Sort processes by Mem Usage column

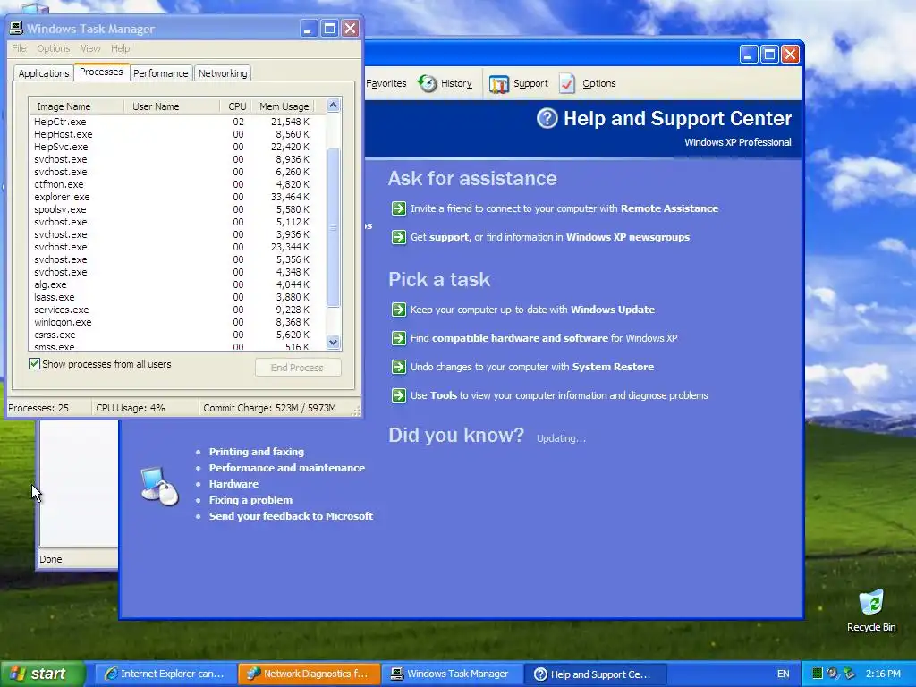[283, 106]
